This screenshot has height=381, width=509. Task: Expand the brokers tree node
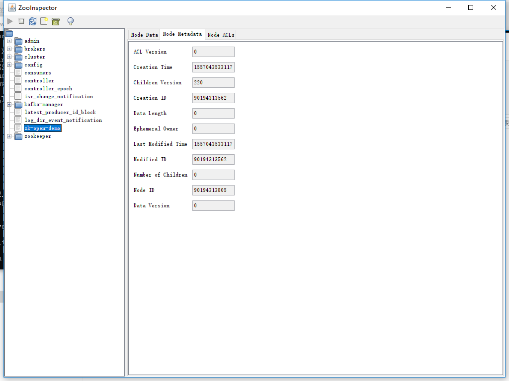click(9, 49)
